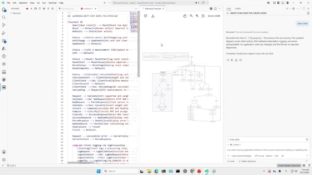This screenshot has width=312, height=175.
Task: Click the editor vertical scrollbar
Action: point(139,44)
